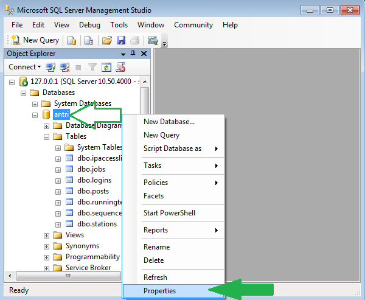This screenshot has height=300, width=365.
Task: Open the File menu
Action: pos(17,25)
